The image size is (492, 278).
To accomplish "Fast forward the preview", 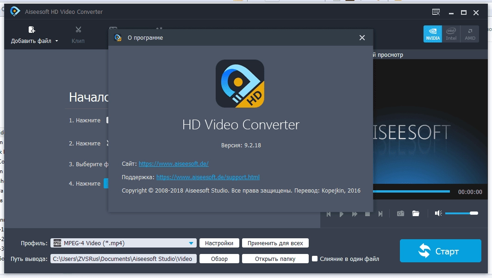I will tap(355, 214).
